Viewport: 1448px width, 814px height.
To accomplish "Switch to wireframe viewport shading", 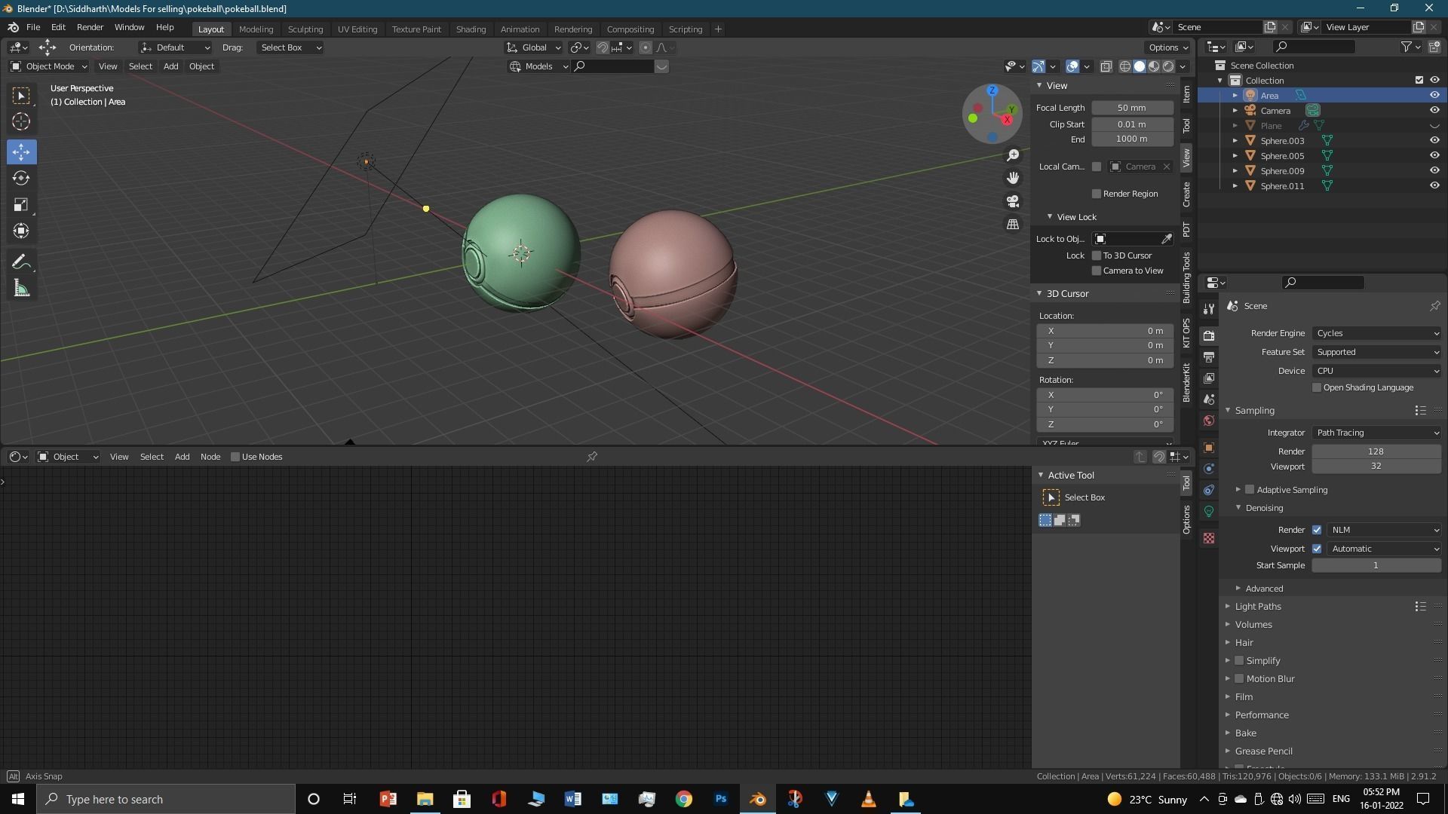I will pyautogui.click(x=1124, y=66).
